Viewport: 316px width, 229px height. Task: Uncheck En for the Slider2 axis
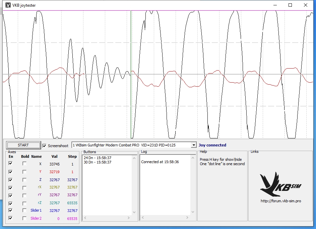click(11, 218)
